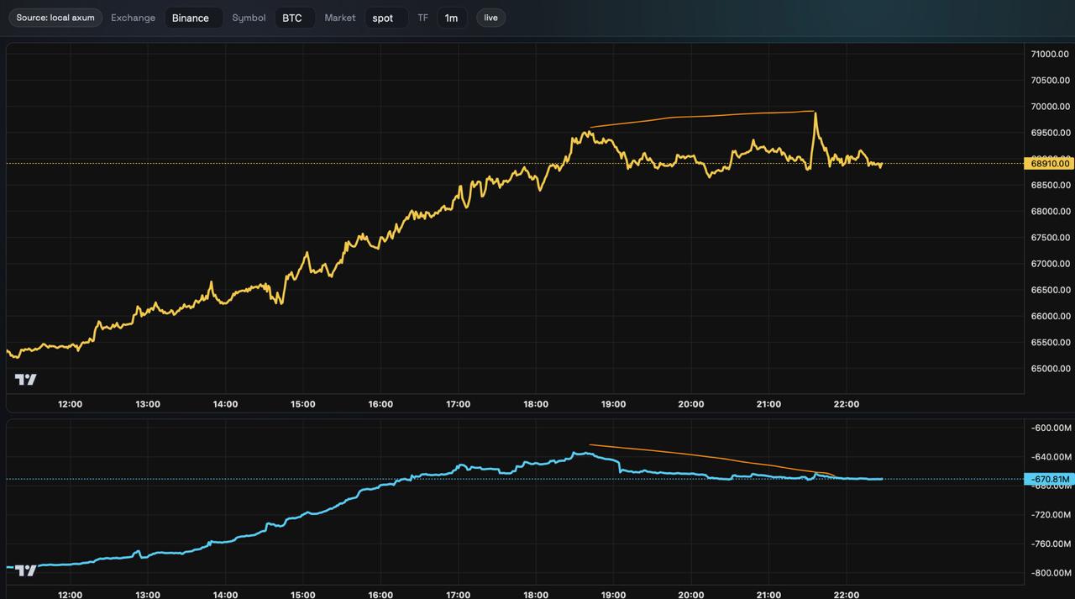
Task: Click the TradingView logo in the price chart
Action: [x=26, y=380]
